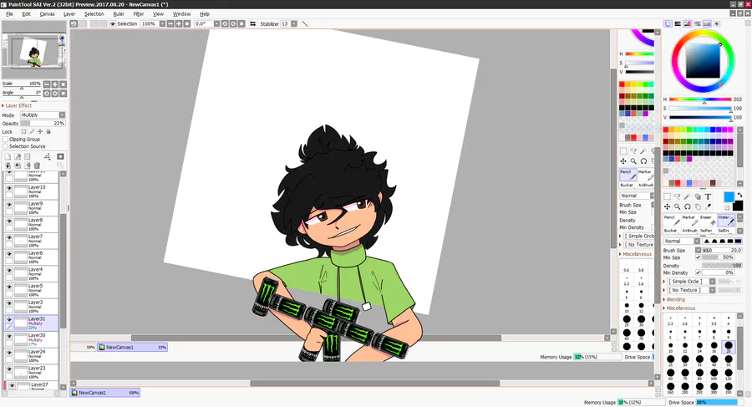Select the Move tool in right panel
Viewport: 752px width, 407px height.
[x=667, y=207]
